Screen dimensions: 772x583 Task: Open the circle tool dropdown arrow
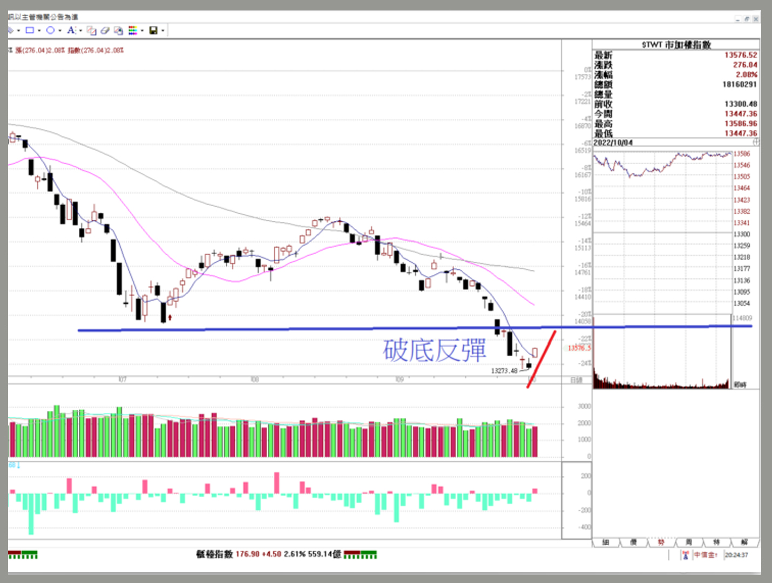59,31
